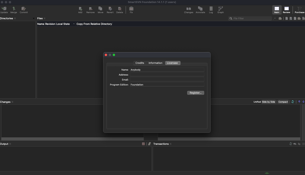Image resolution: width=305 pixels, height=175 pixels.
Task: Switch to the Credits tab
Action: tap(140, 63)
